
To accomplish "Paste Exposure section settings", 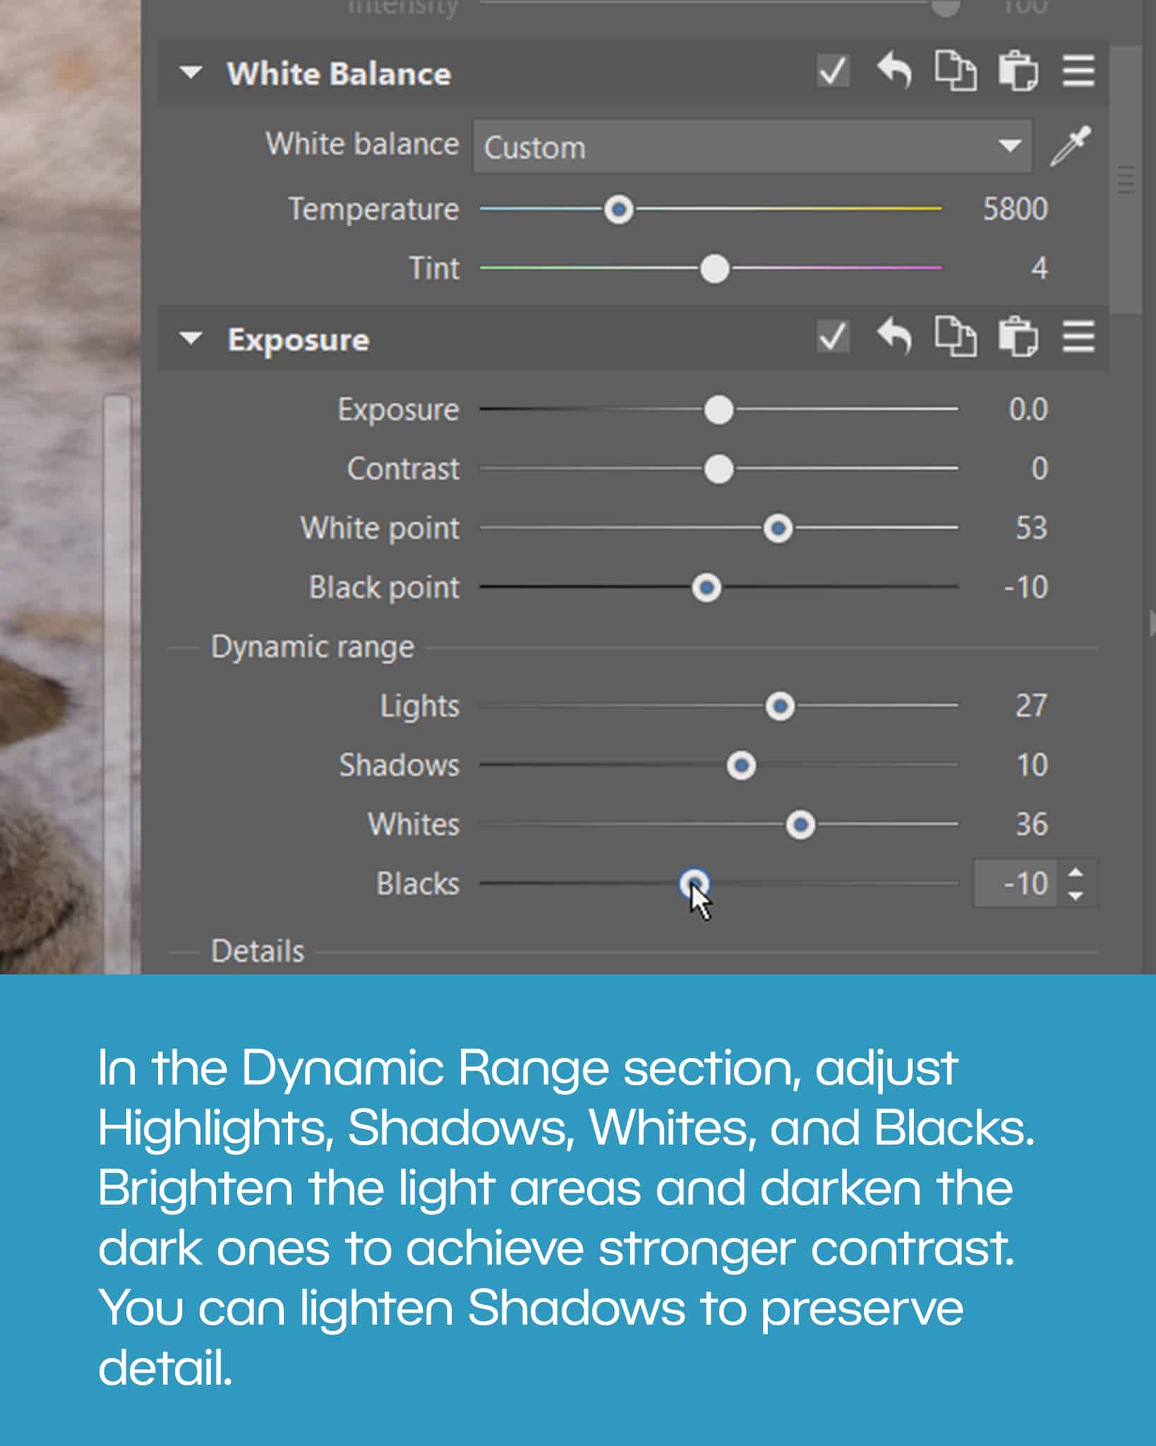I will point(1017,336).
